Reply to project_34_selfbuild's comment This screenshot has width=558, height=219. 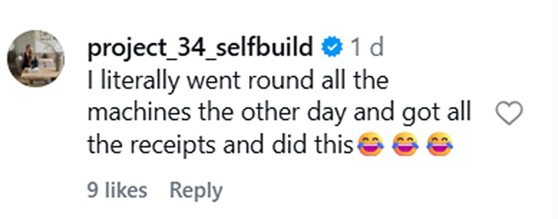tap(196, 191)
